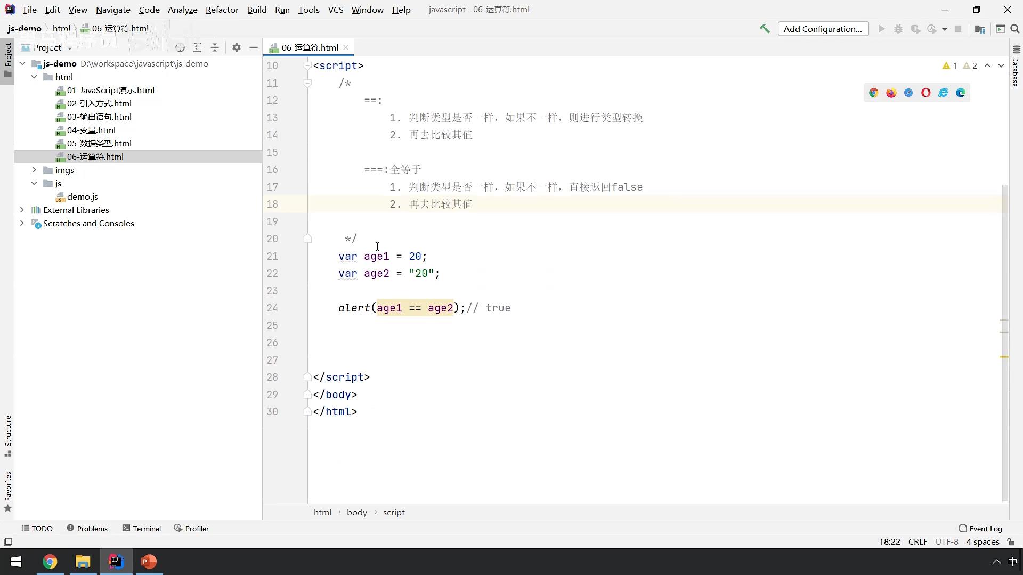Collapse all in Project tree
This screenshot has width=1023, height=575.
[x=215, y=47]
